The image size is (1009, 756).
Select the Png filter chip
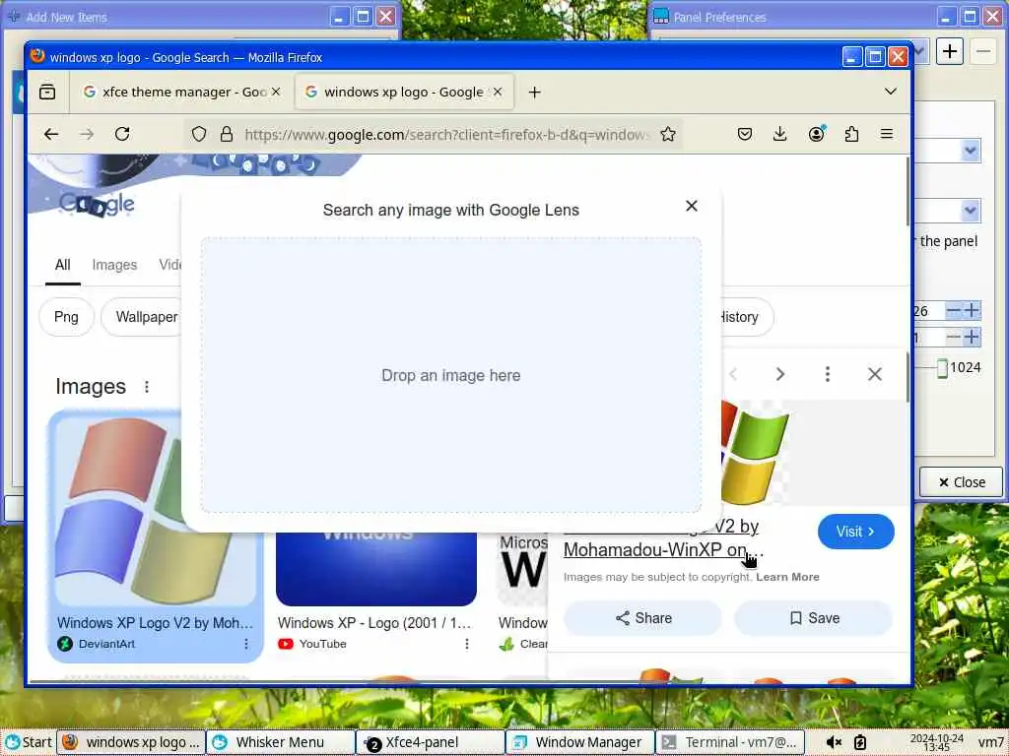(x=66, y=317)
